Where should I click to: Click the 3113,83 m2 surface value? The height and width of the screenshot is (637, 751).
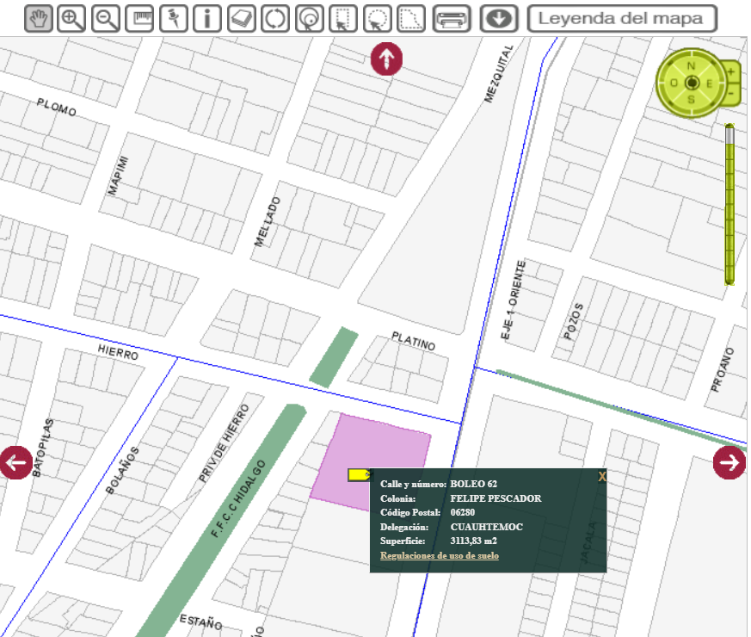[x=473, y=541]
